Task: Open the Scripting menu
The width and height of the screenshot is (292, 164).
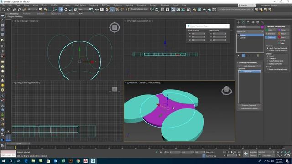Action: click(129, 5)
